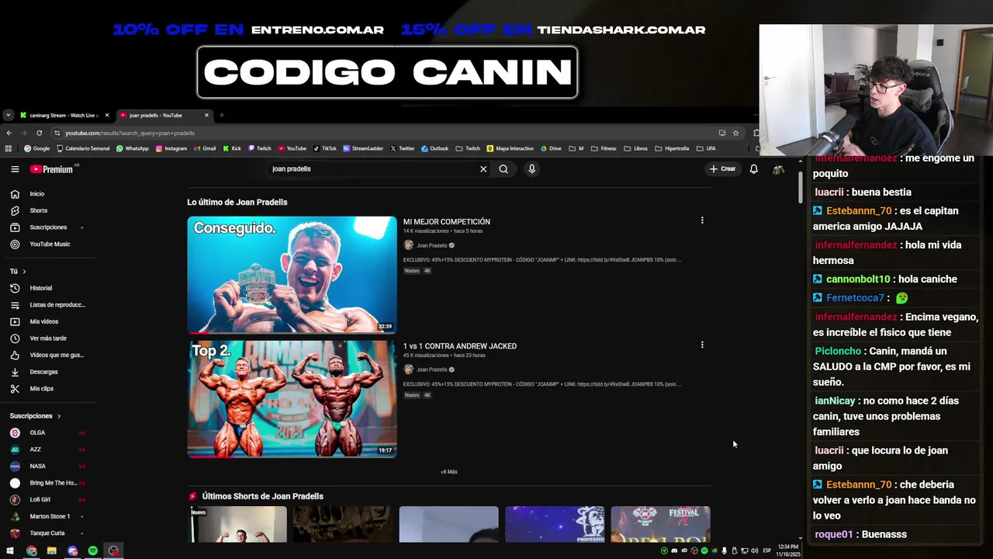Open the Top 2 video thumbnail
993x559 pixels.
[x=292, y=399]
